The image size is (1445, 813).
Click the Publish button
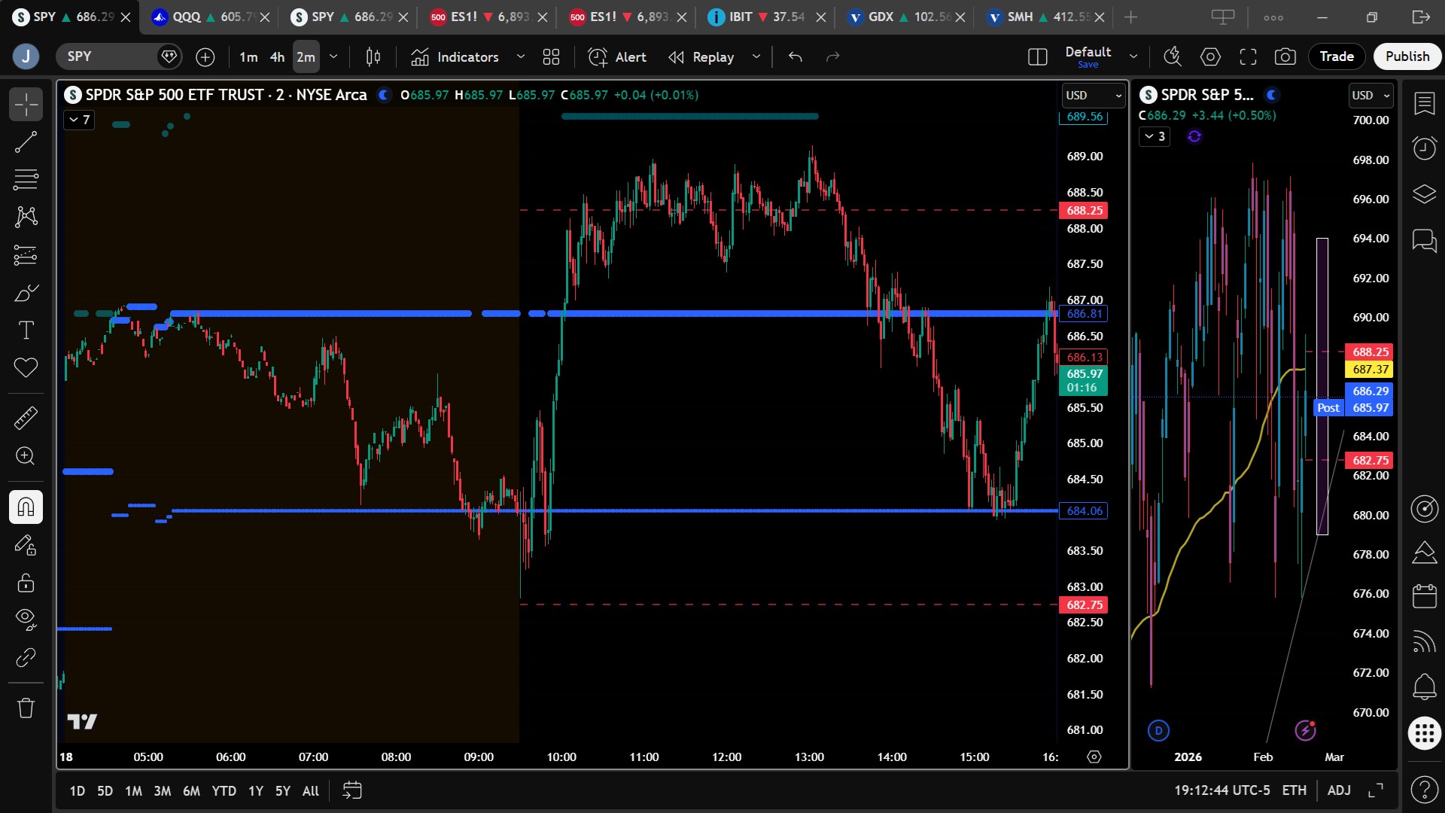click(x=1407, y=56)
